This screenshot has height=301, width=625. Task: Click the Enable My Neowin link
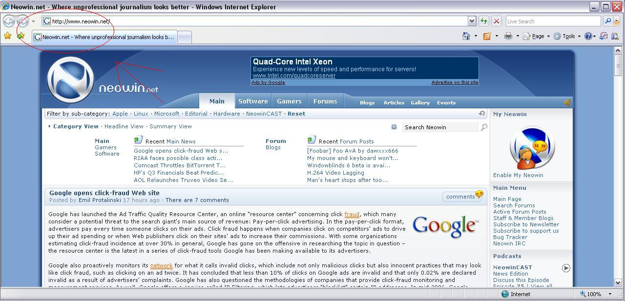click(x=518, y=175)
